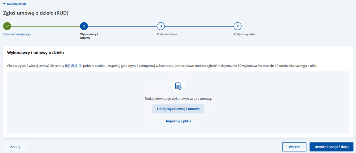Click the Wykonawcy i umowy o dzieło heading
The height and width of the screenshot is (153, 356).
tap(35, 53)
